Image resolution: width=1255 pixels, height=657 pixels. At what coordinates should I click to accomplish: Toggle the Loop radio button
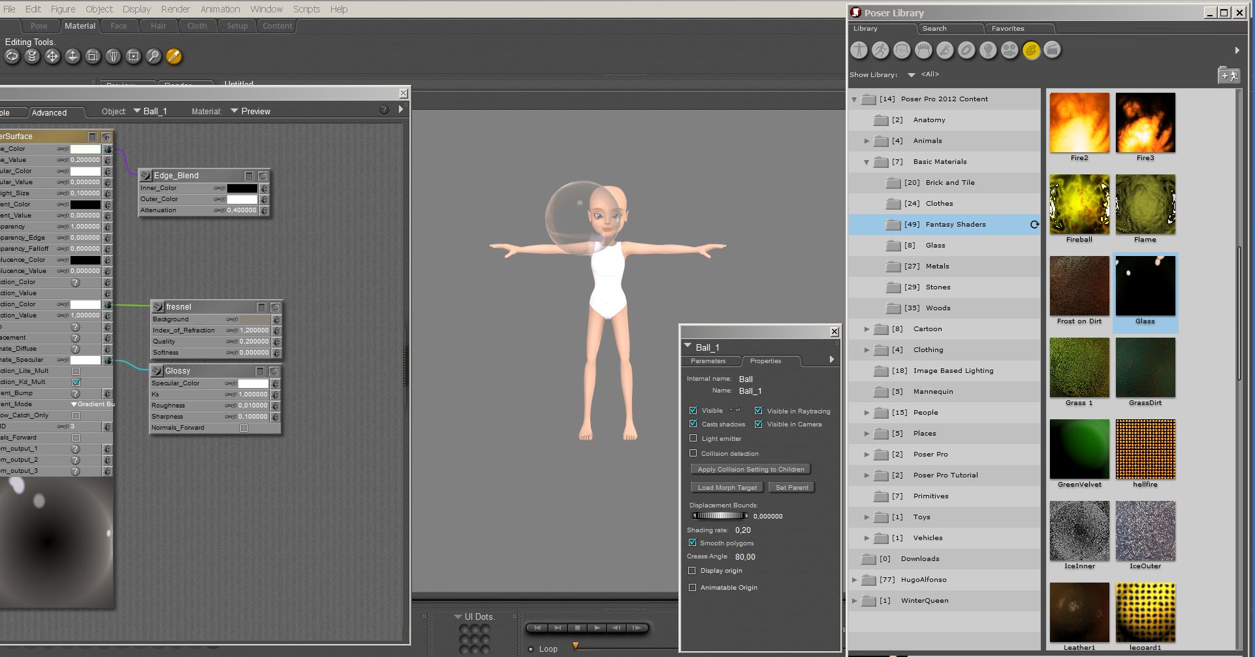click(531, 649)
